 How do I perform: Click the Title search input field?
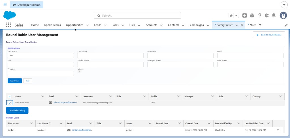[41, 64]
